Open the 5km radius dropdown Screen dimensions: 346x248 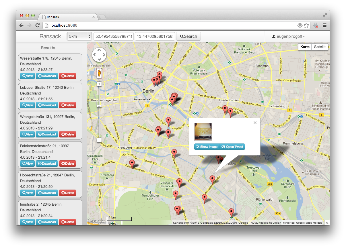pyautogui.click(x=79, y=36)
